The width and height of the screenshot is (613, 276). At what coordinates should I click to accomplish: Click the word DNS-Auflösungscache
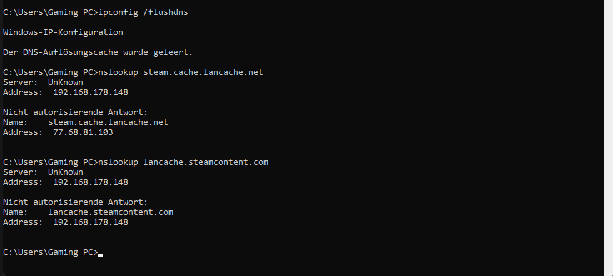pos(71,52)
